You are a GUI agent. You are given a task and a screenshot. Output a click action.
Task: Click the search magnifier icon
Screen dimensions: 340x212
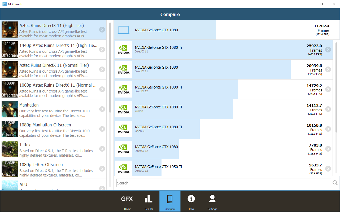coord(335,183)
